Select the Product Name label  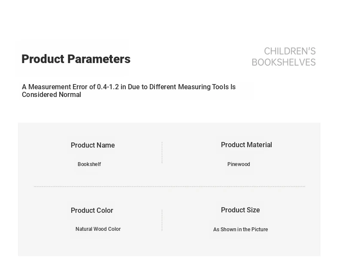tap(93, 145)
